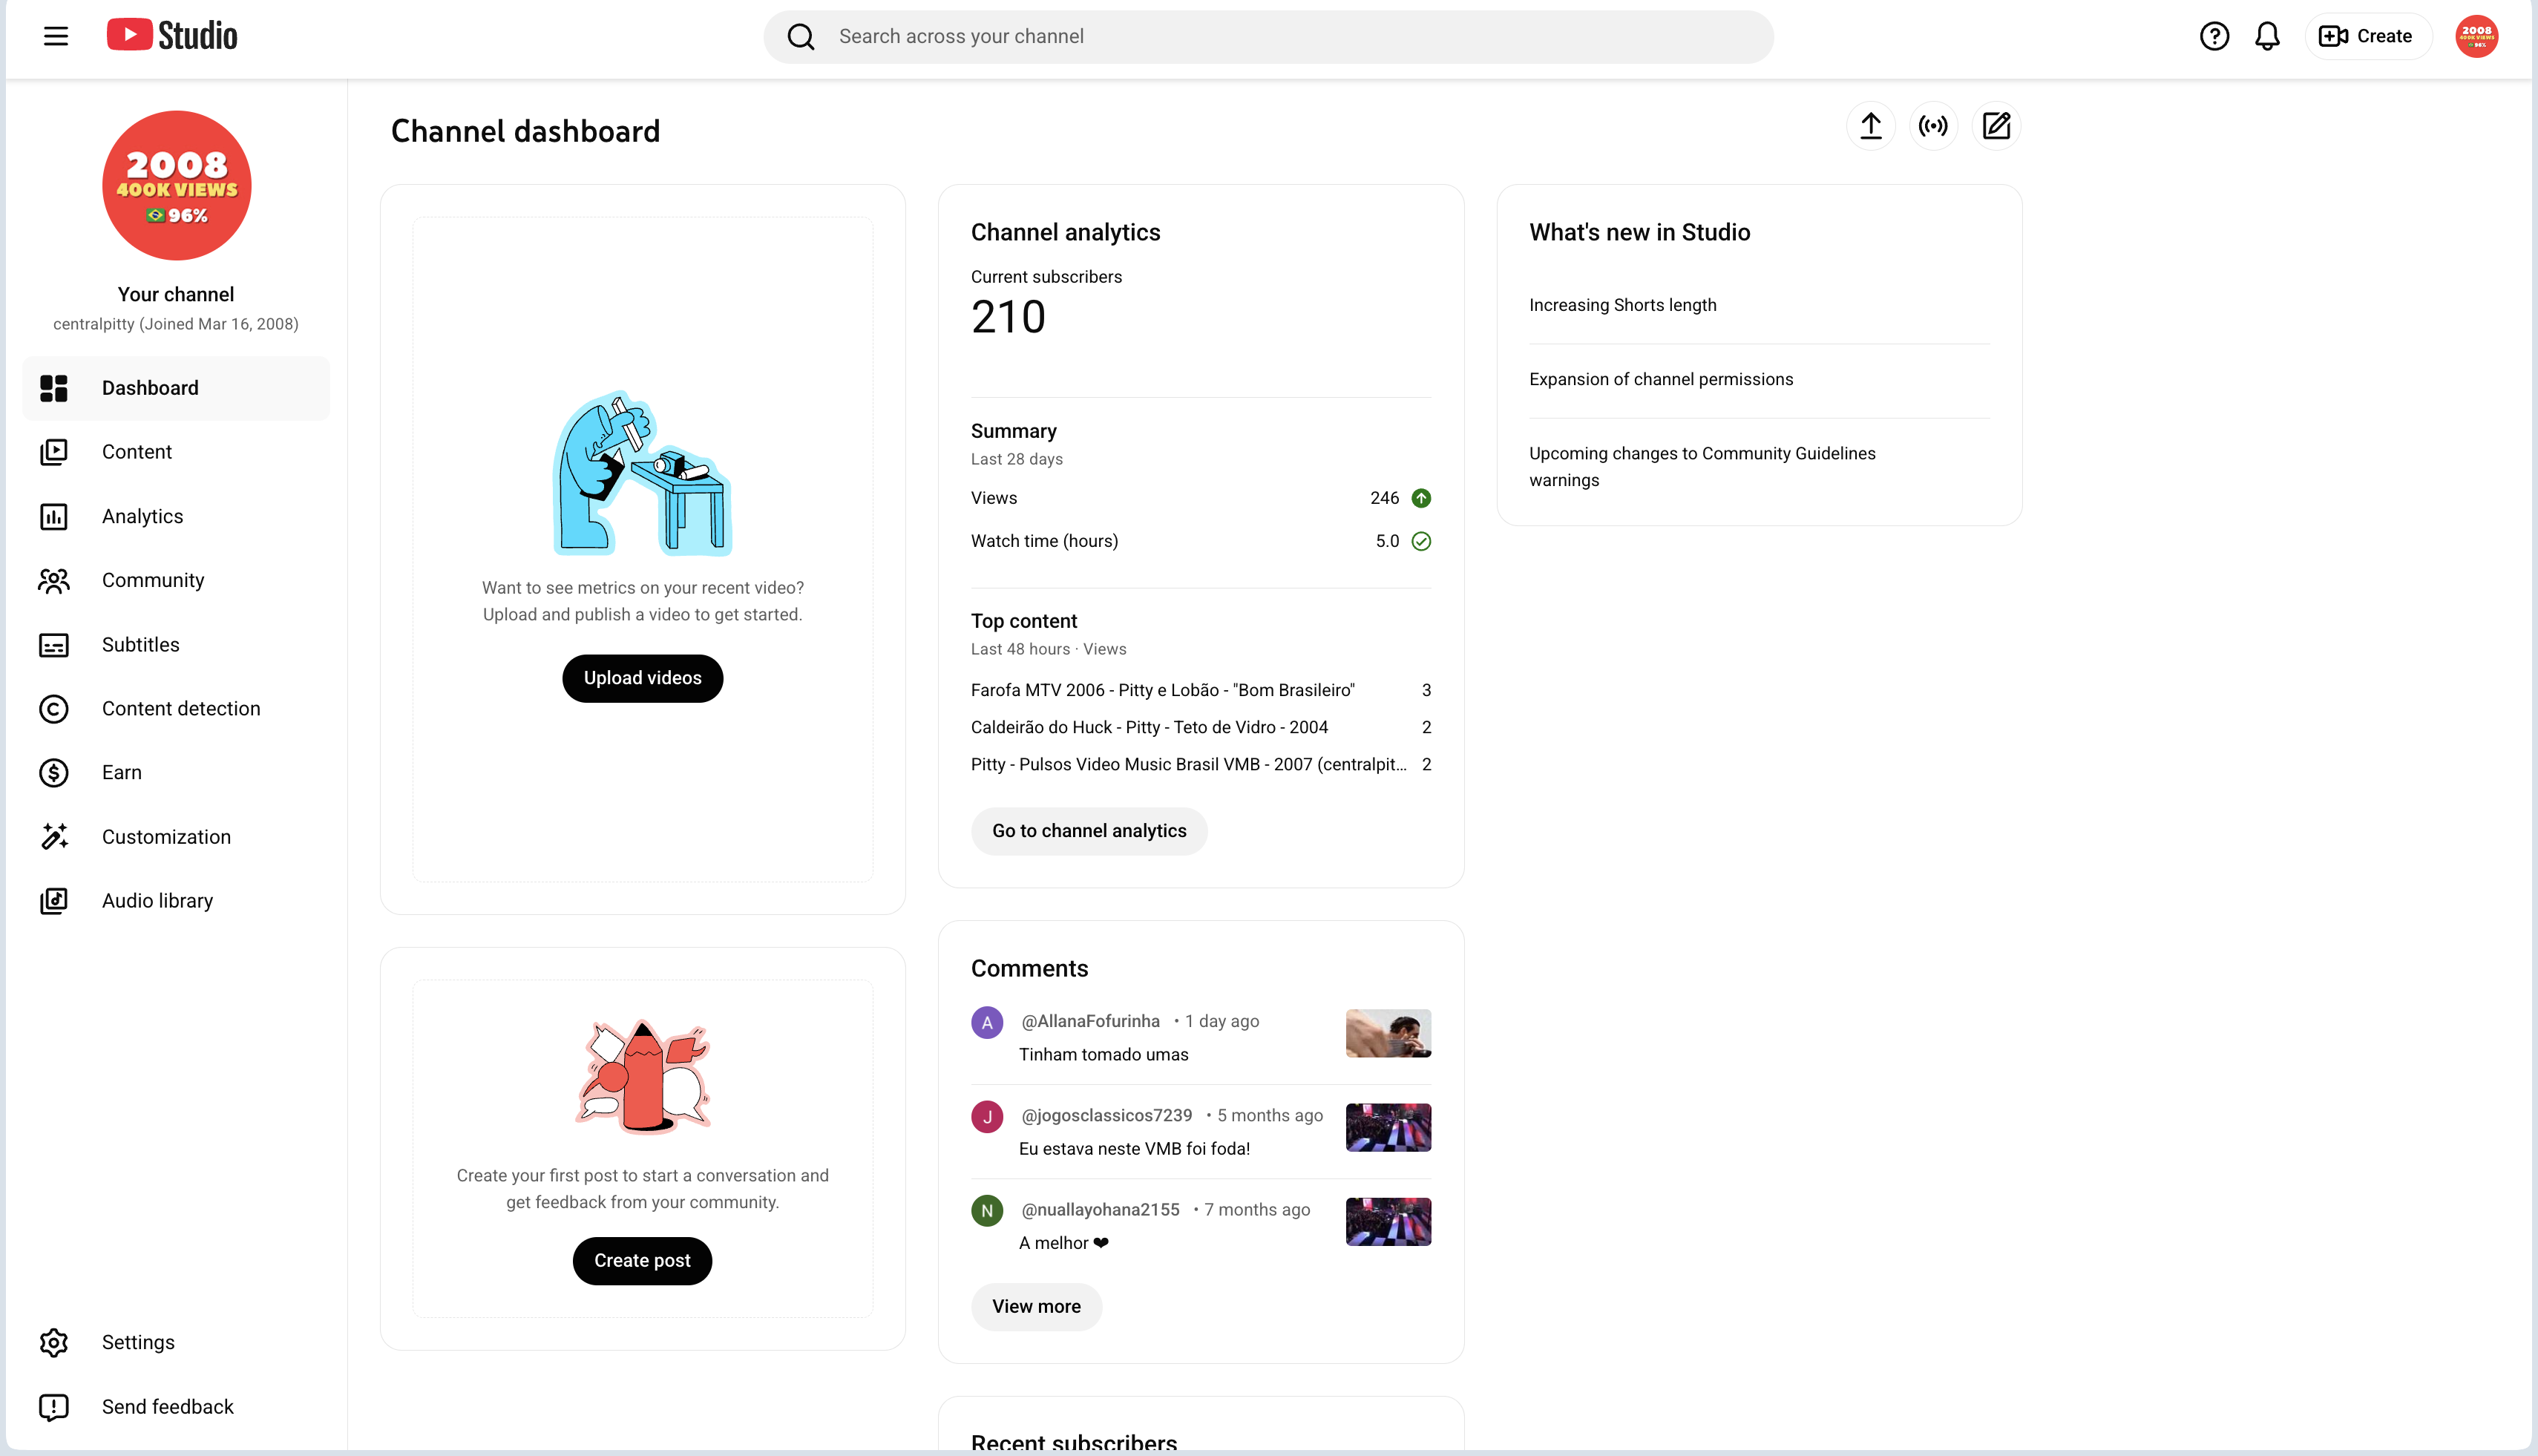Open Earn in the sidebar
2538x1456 pixels.
pyautogui.click(x=176, y=773)
